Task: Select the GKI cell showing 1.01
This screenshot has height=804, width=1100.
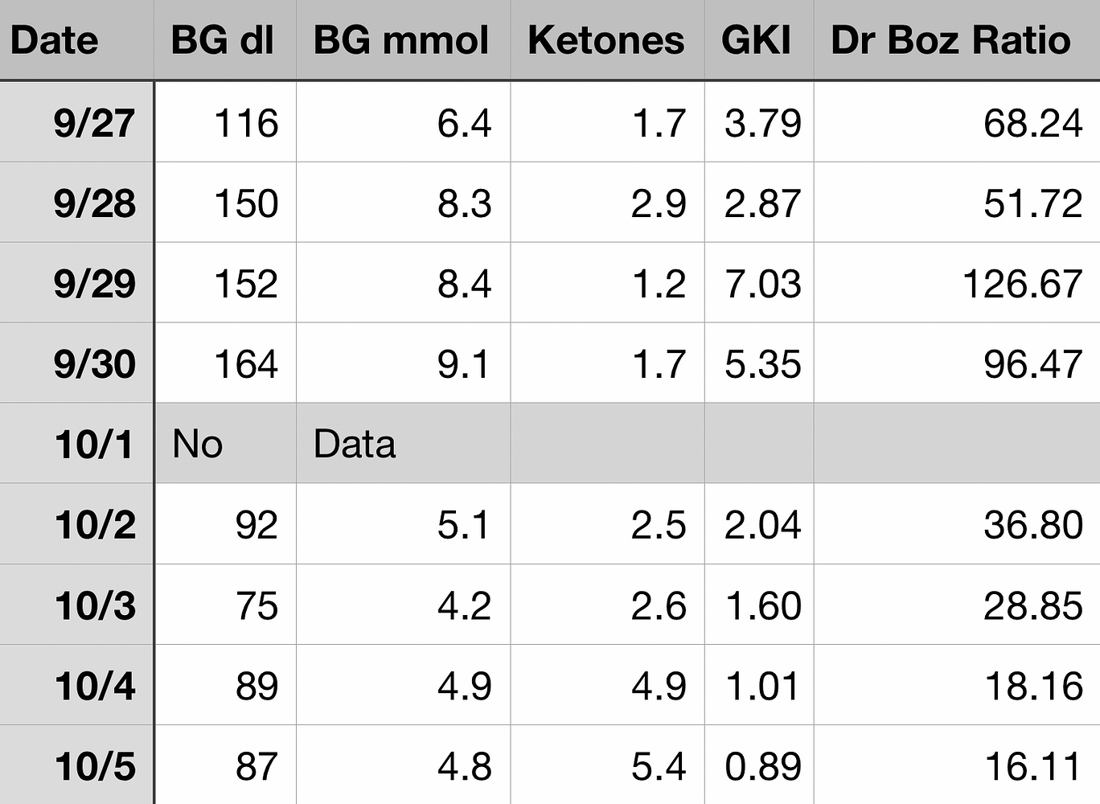Action: tap(760, 685)
